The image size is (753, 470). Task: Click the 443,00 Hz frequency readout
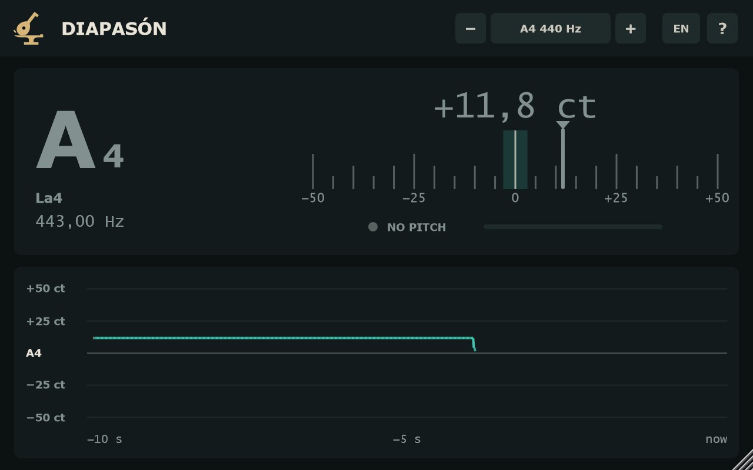(x=80, y=221)
